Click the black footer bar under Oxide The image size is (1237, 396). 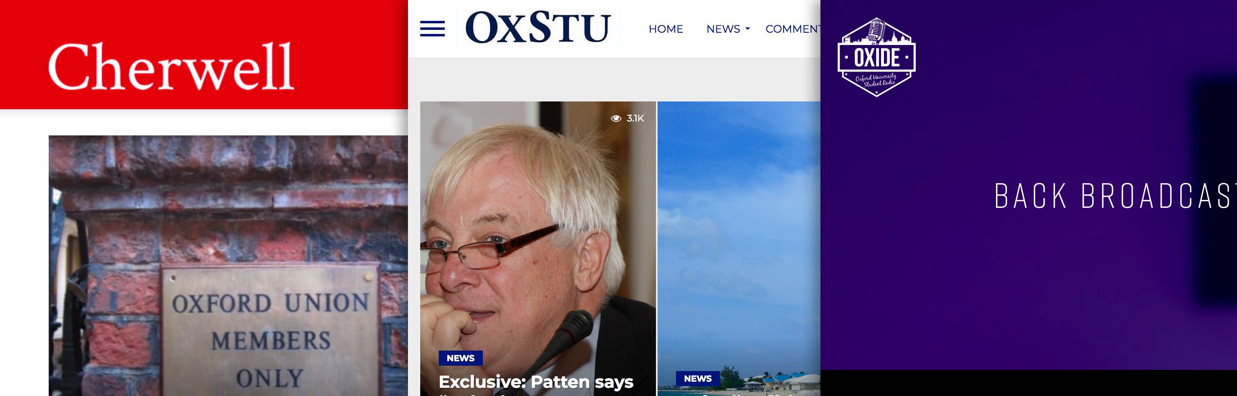tap(1029, 382)
